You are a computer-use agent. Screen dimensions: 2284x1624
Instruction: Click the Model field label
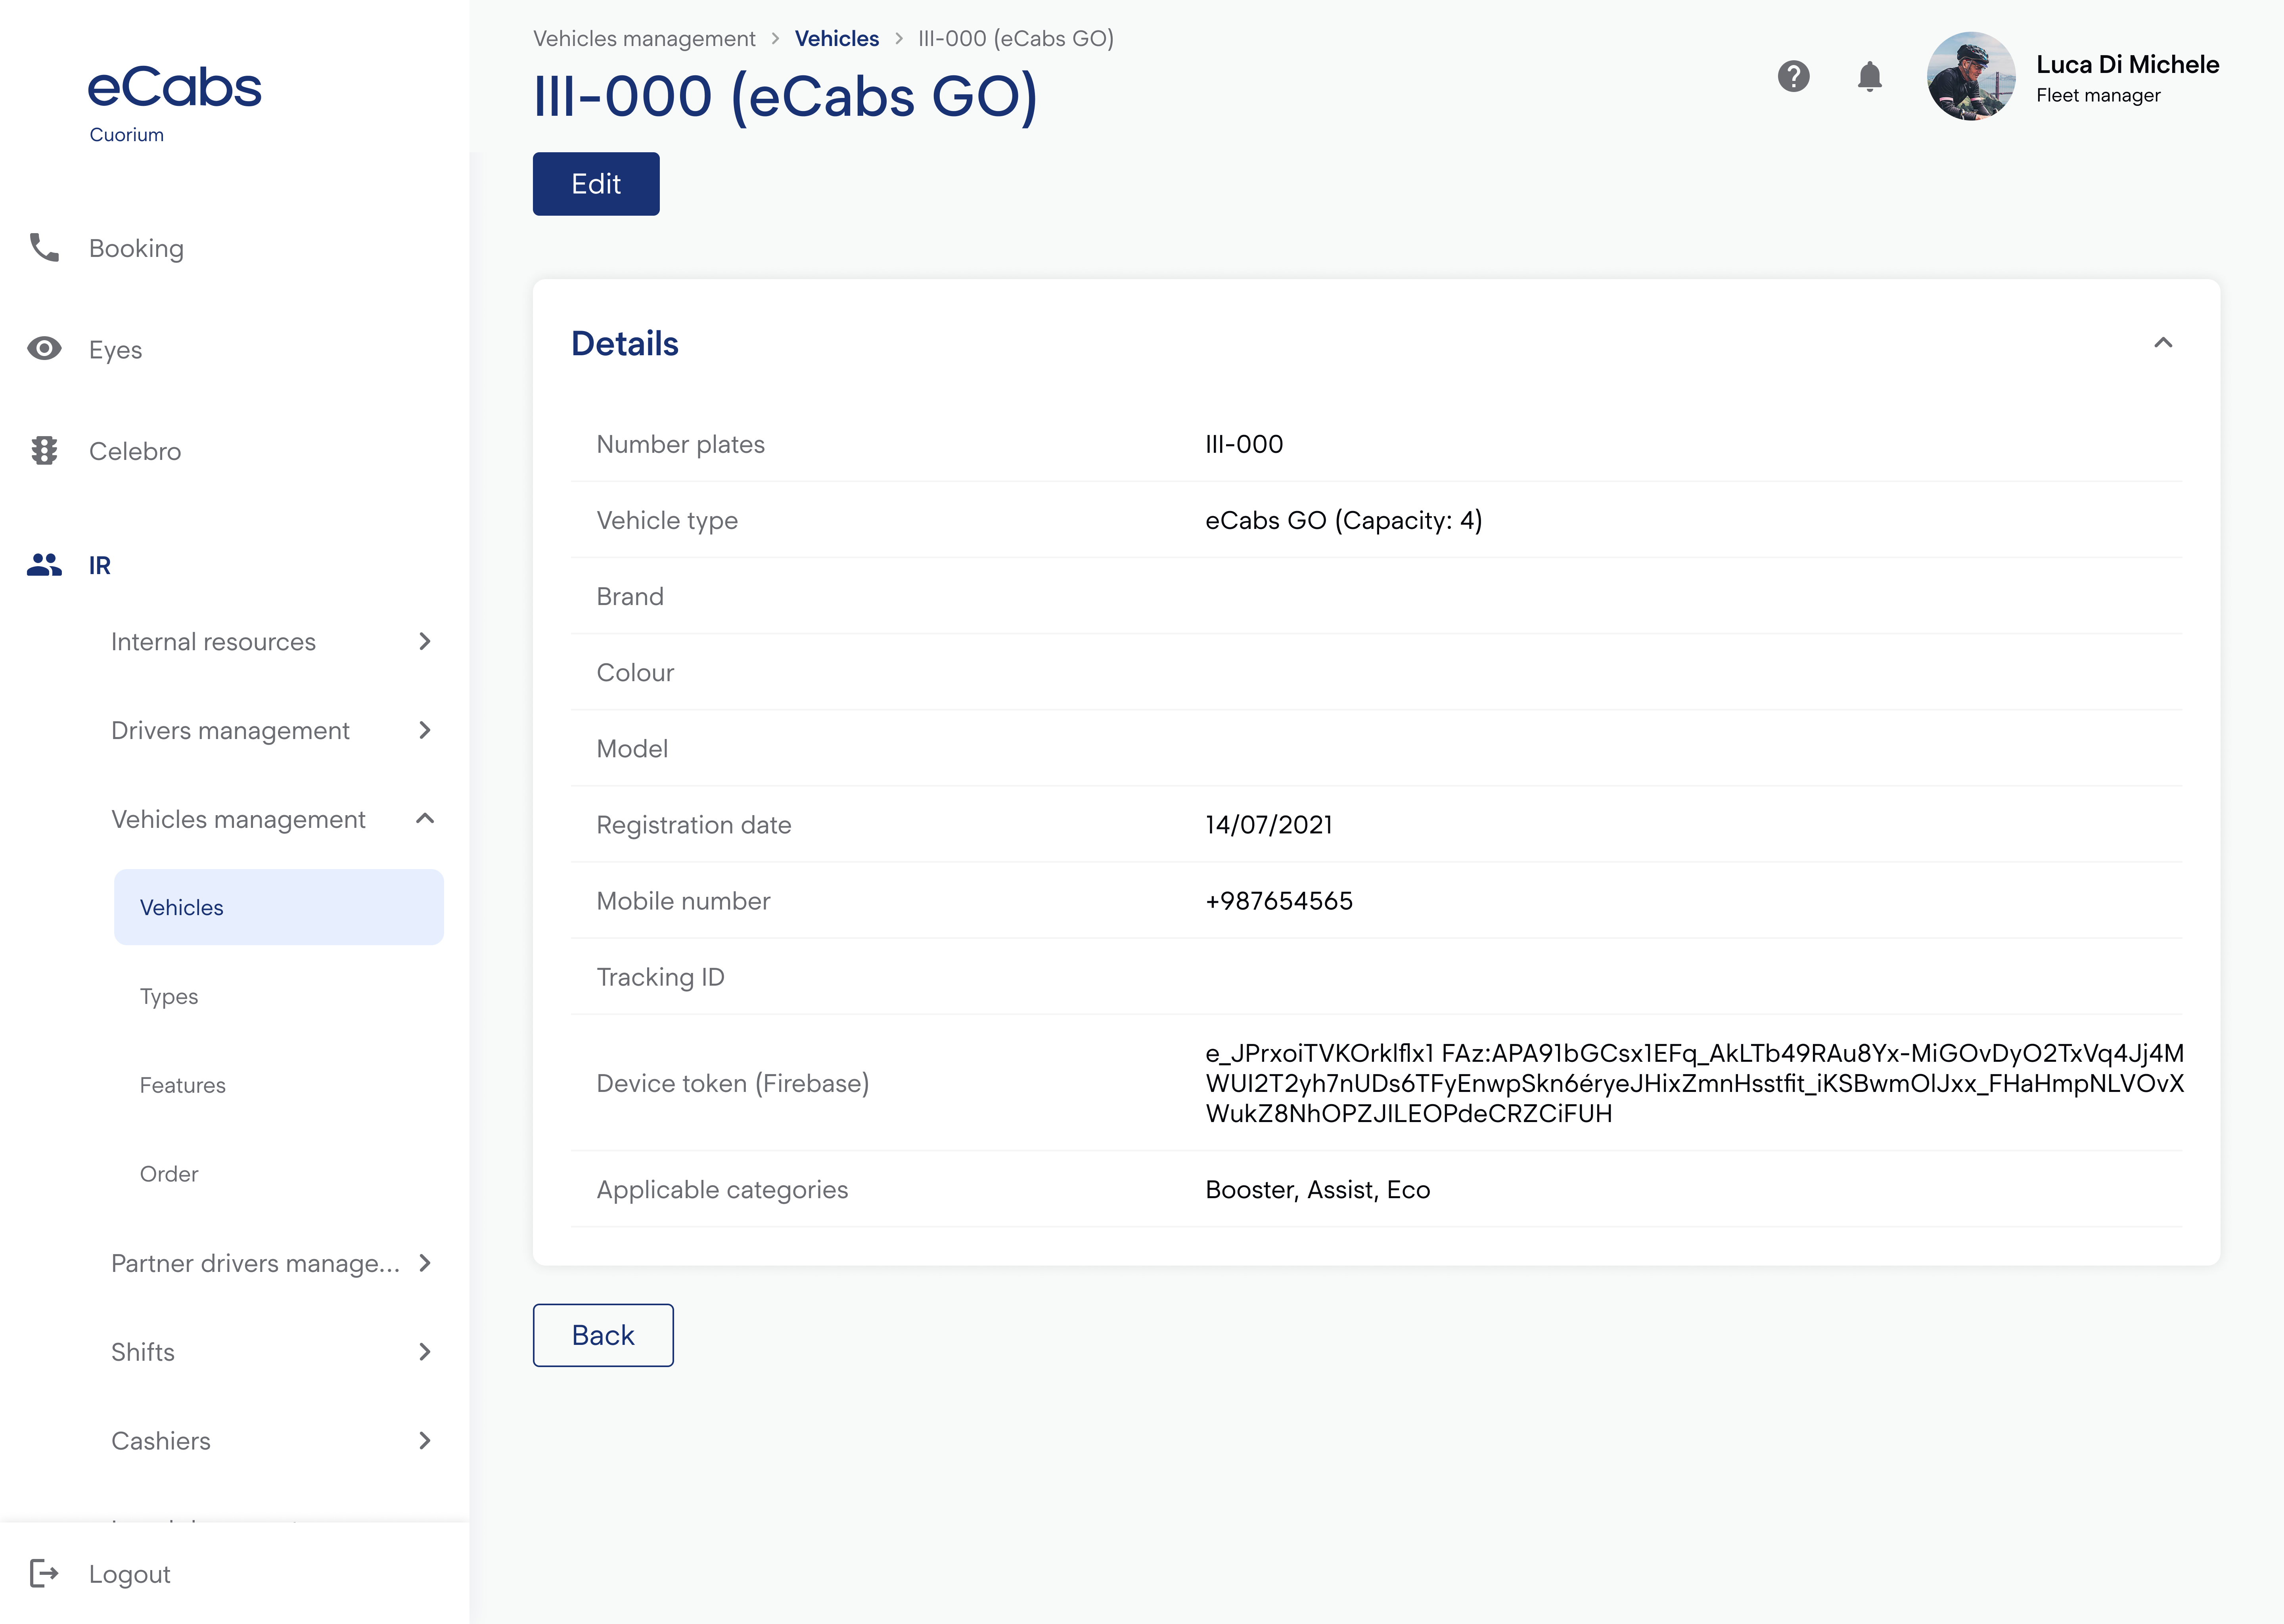click(632, 749)
